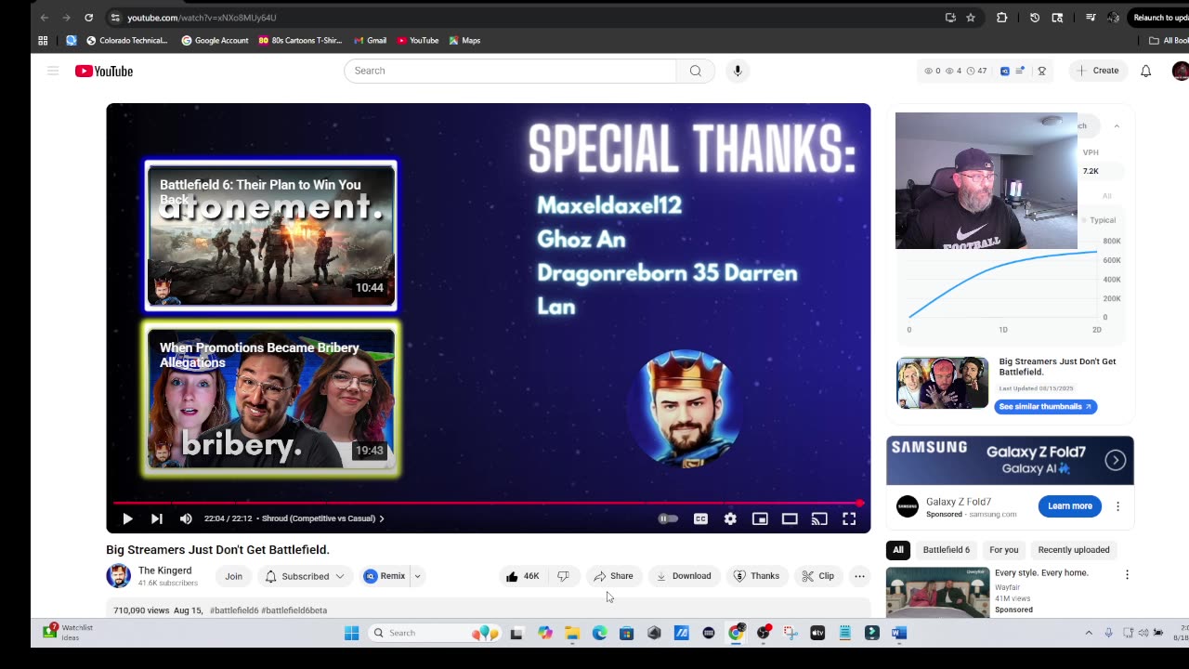Image resolution: width=1189 pixels, height=669 pixels.
Task: Go to YouTube home logo
Action: click(104, 71)
